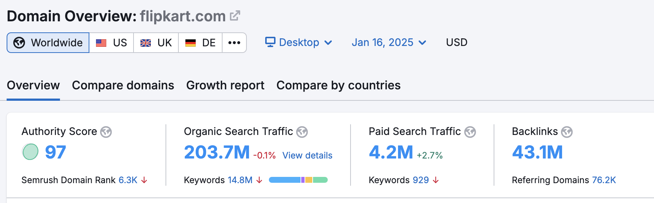Image resolution: width=654 pixels, height=203 pixels.
Task: Click the red down arrow next to Keywords 929
Action: 436,180
